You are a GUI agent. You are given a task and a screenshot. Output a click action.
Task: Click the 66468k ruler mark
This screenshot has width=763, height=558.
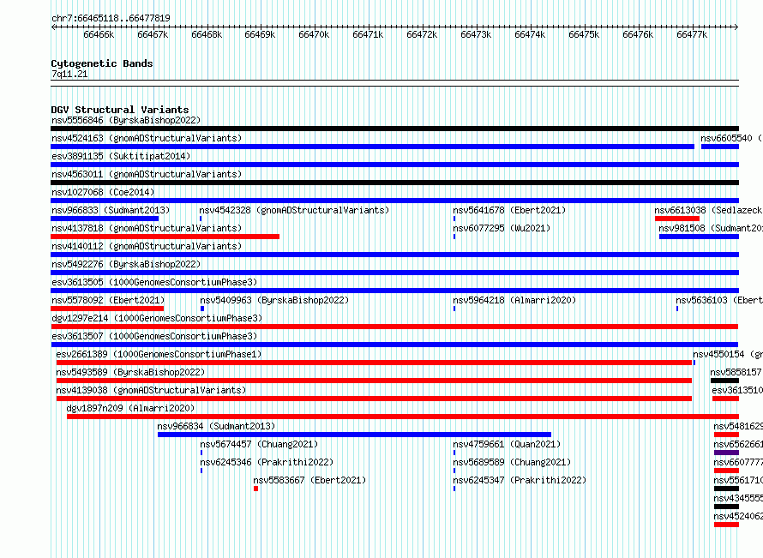(207, 34)
